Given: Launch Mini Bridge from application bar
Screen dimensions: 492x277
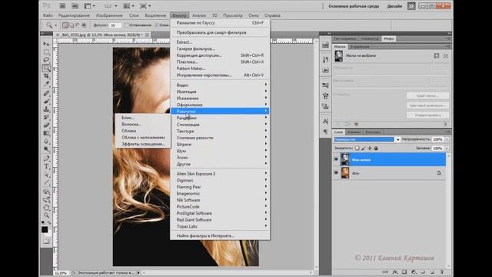Looking at the screenshot, I should (x=75, y=6).
